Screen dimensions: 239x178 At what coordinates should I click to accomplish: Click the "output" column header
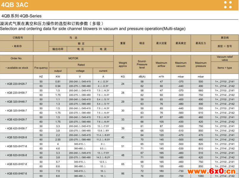click(58, 71)
